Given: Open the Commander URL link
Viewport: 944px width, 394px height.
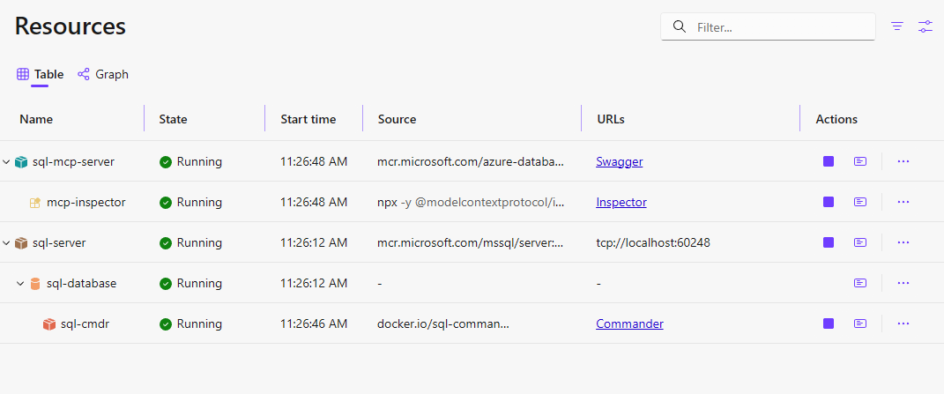Looking at the screenshot, I should 629,323.
